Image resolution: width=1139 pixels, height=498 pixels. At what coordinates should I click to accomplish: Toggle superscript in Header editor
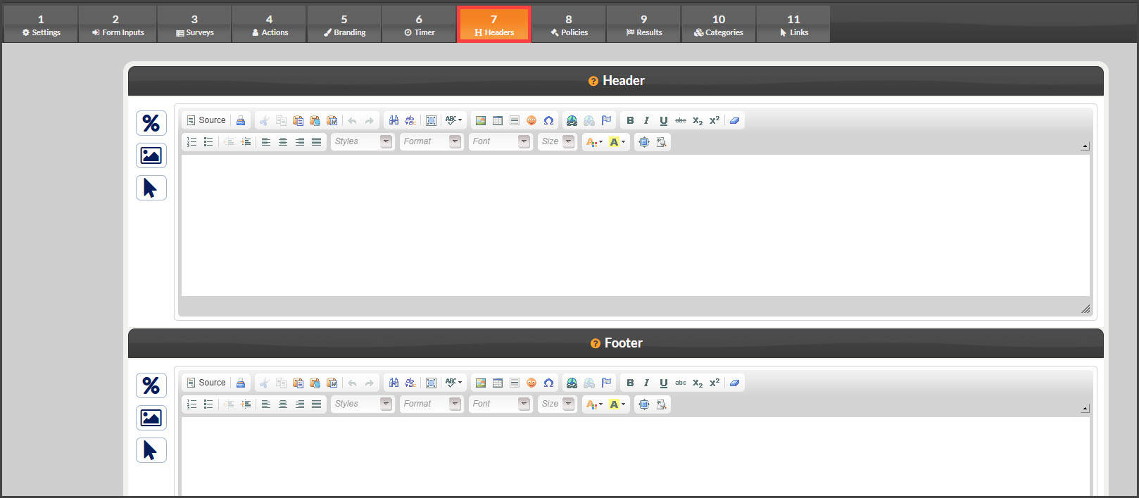pos(714,120)
